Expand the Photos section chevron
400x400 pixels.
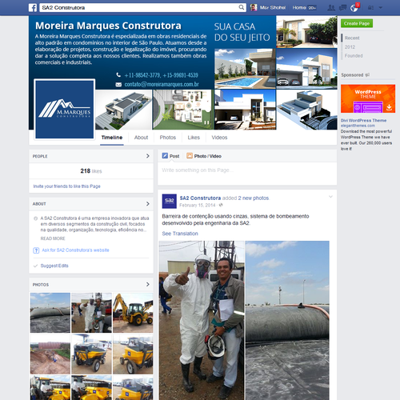[x=148, y=285]
